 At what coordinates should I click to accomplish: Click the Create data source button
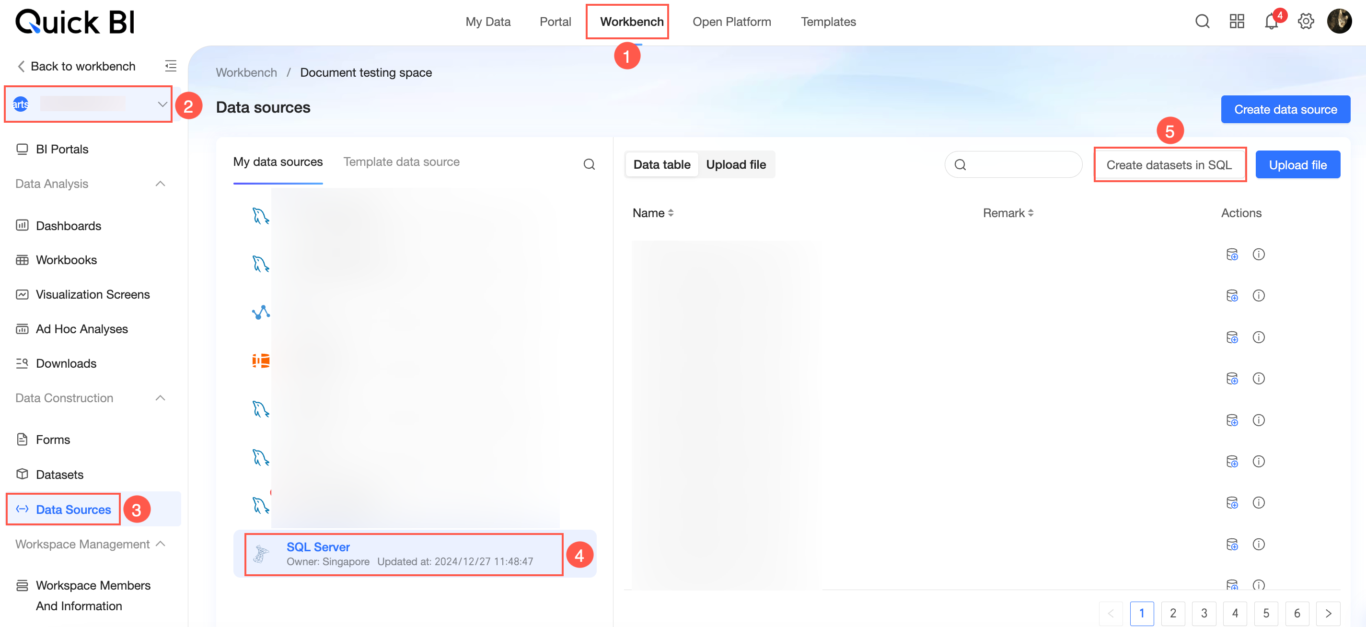click(x=1285, y=109)
